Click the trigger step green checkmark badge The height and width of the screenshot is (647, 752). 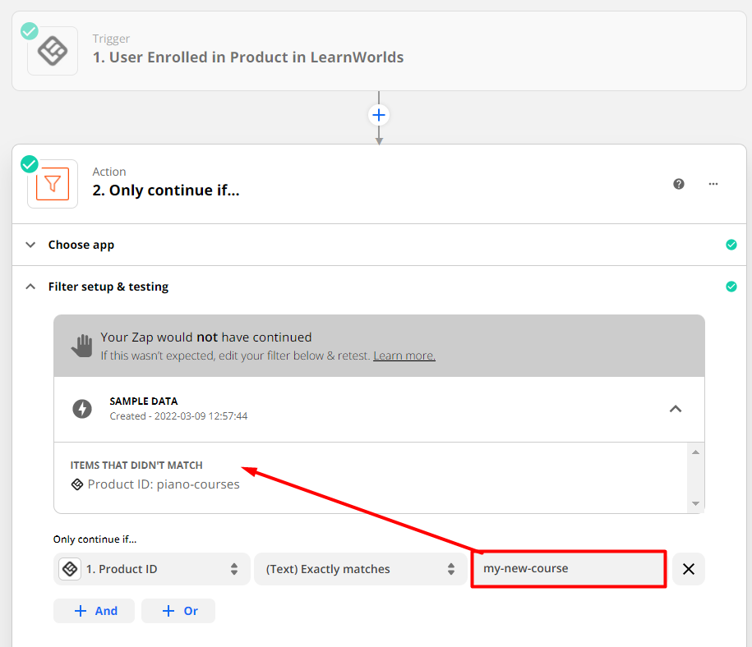30,31
